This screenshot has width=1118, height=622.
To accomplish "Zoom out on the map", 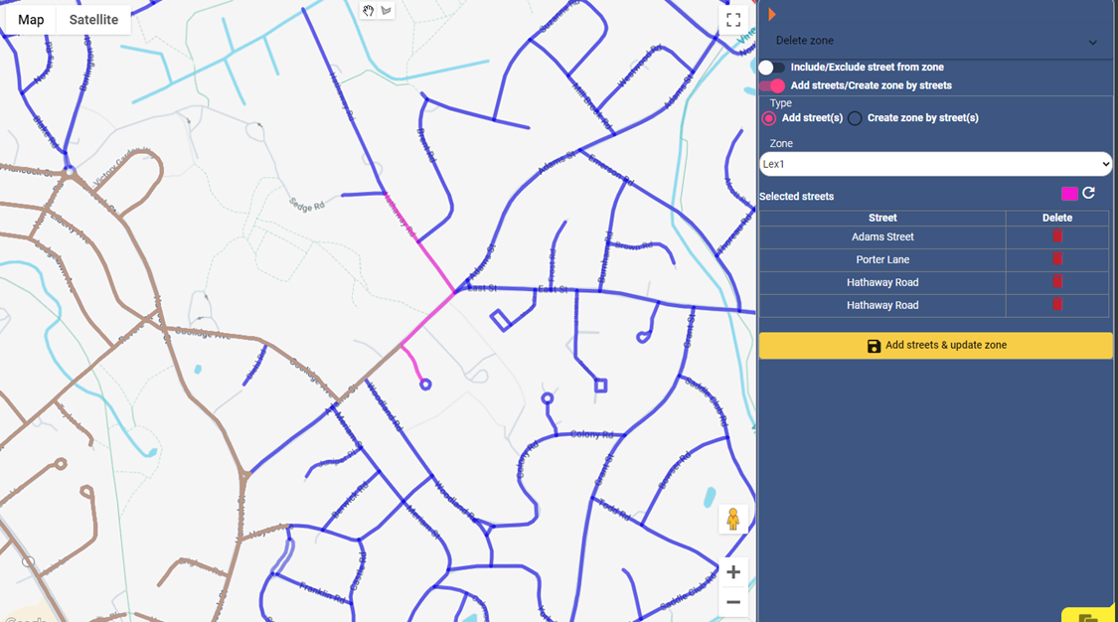I will [x=732, y=602].
